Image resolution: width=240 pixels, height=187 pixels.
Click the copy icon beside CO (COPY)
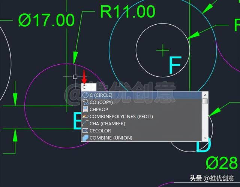85,102
